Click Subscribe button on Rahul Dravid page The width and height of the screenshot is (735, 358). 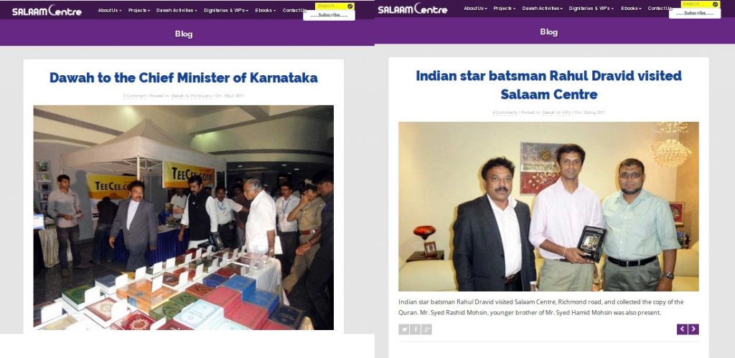click(695, 13)
